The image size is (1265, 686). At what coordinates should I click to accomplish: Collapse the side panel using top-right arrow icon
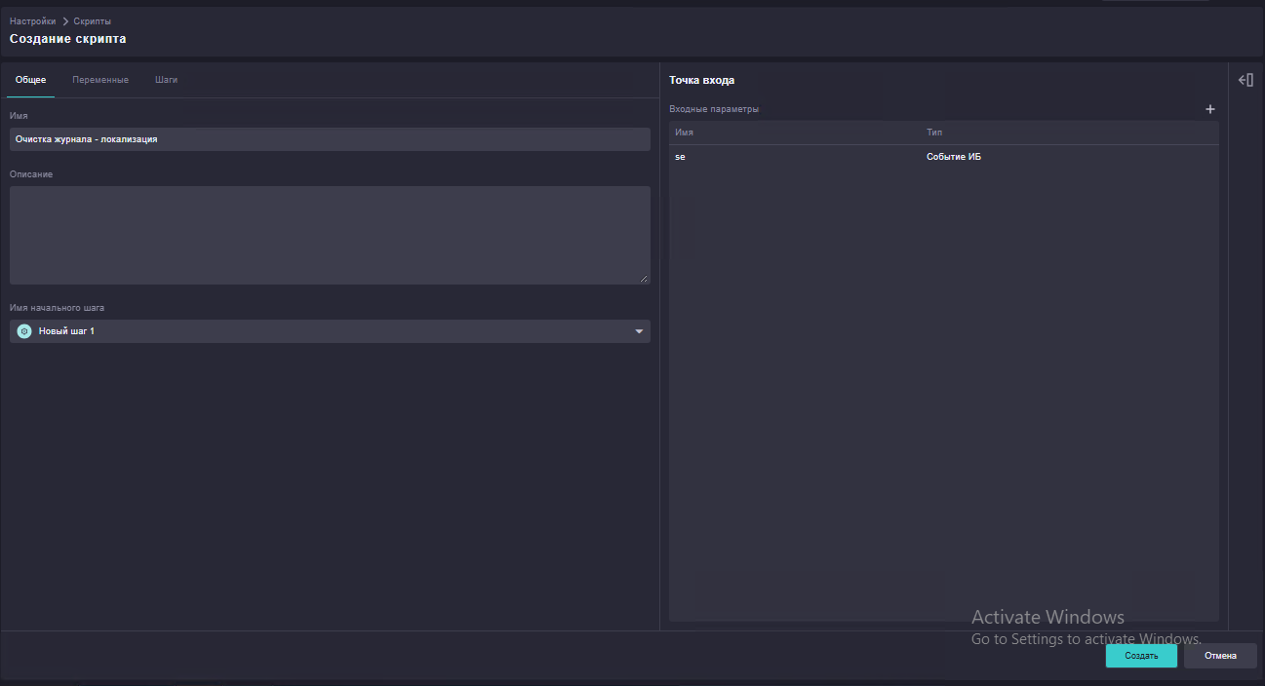pos(1245,80)
